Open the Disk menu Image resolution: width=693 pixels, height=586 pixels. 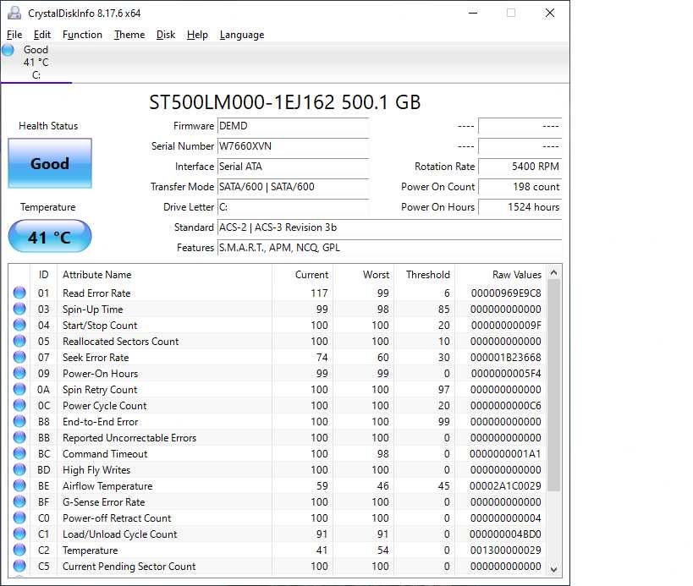(x=166, y=35)
